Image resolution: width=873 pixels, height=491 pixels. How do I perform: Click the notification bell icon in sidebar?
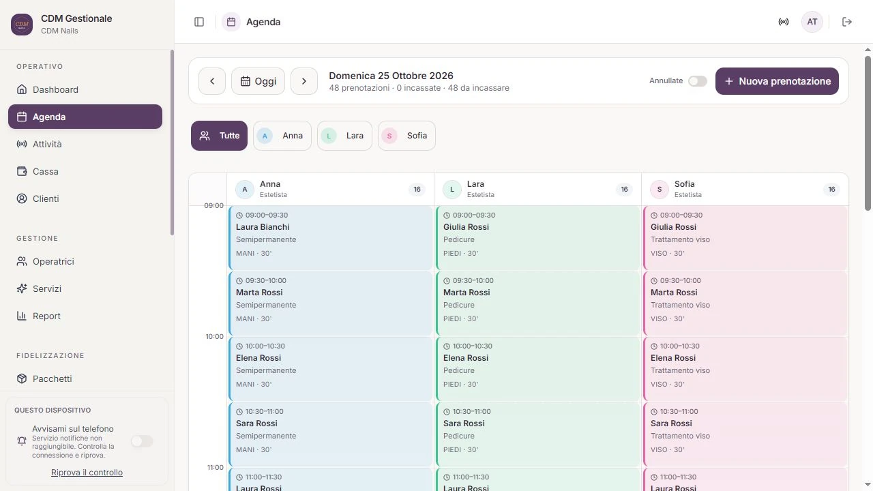[x=22, y=441]
